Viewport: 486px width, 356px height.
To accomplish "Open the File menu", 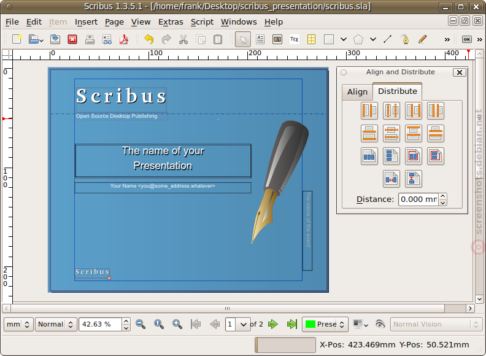I will [x=12, y=22].
